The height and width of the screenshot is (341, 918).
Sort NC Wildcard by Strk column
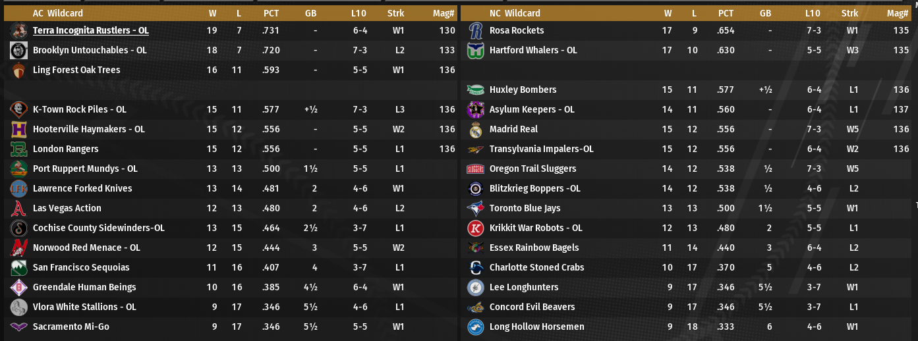849,13
